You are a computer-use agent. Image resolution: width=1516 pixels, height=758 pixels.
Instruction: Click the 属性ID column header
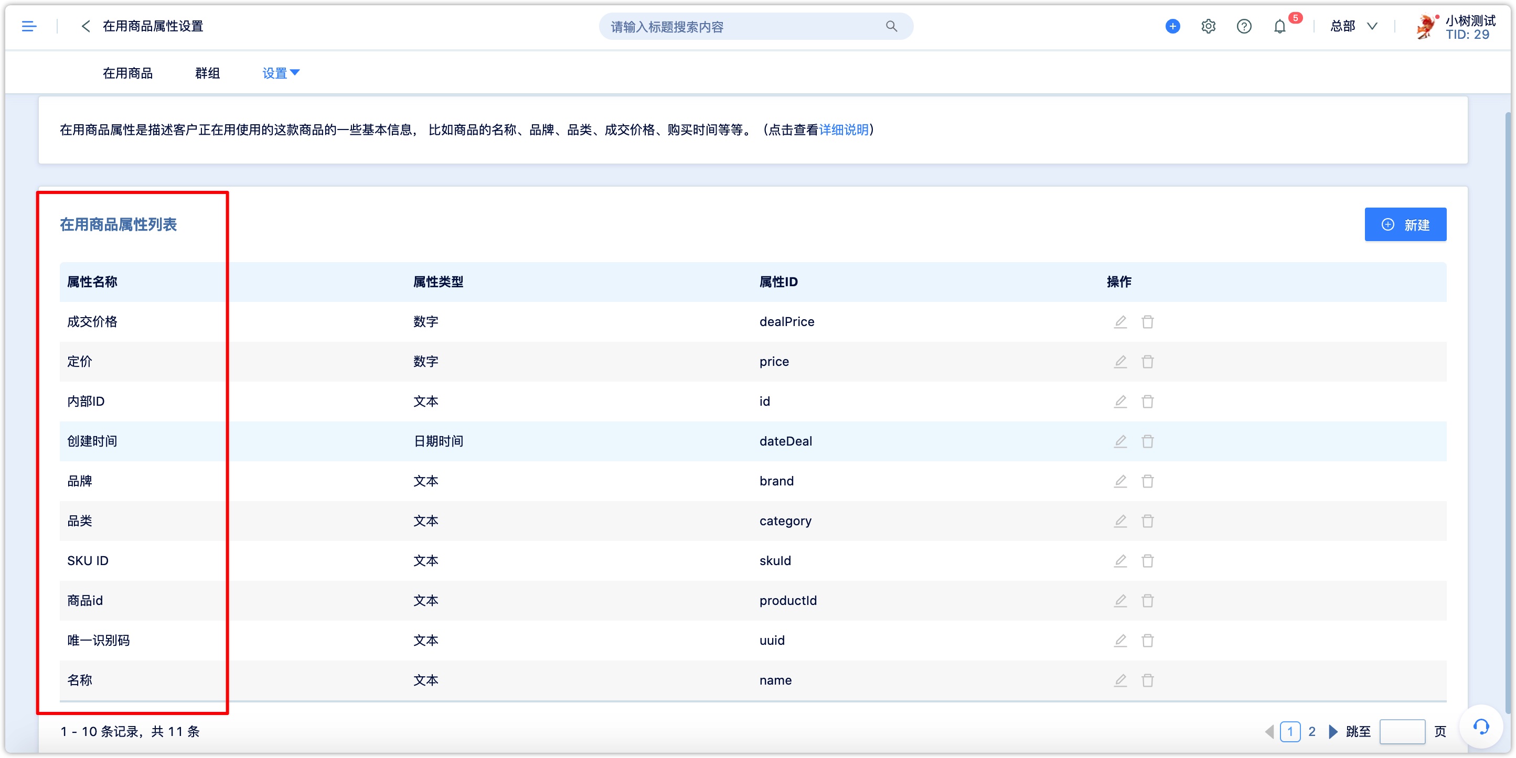click(x=778, y=282)
